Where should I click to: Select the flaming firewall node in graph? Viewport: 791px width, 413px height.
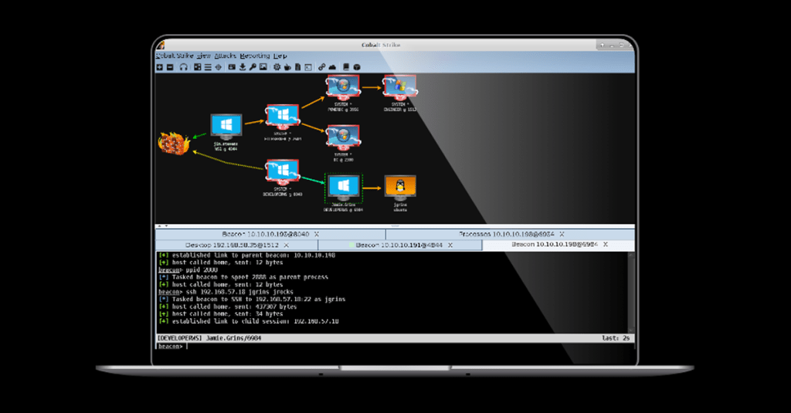click(x=174, y=144)
